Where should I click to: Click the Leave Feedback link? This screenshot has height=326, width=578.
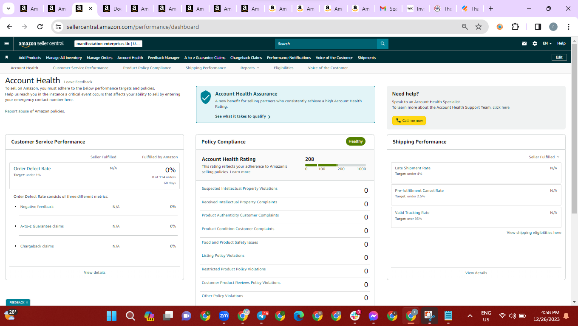[78, 82]
